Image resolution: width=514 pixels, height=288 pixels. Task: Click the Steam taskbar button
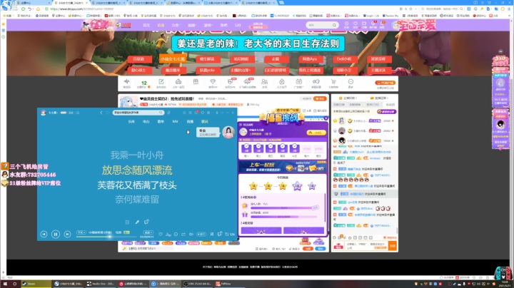[x=36, y=284]
